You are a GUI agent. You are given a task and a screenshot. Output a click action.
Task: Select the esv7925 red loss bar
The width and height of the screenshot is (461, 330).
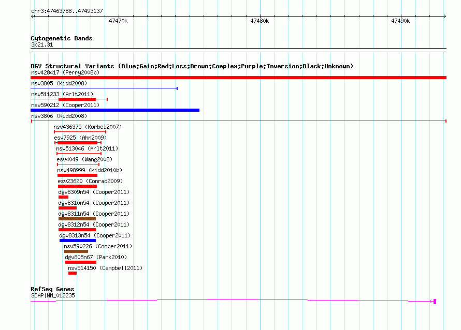pos(77,143)
